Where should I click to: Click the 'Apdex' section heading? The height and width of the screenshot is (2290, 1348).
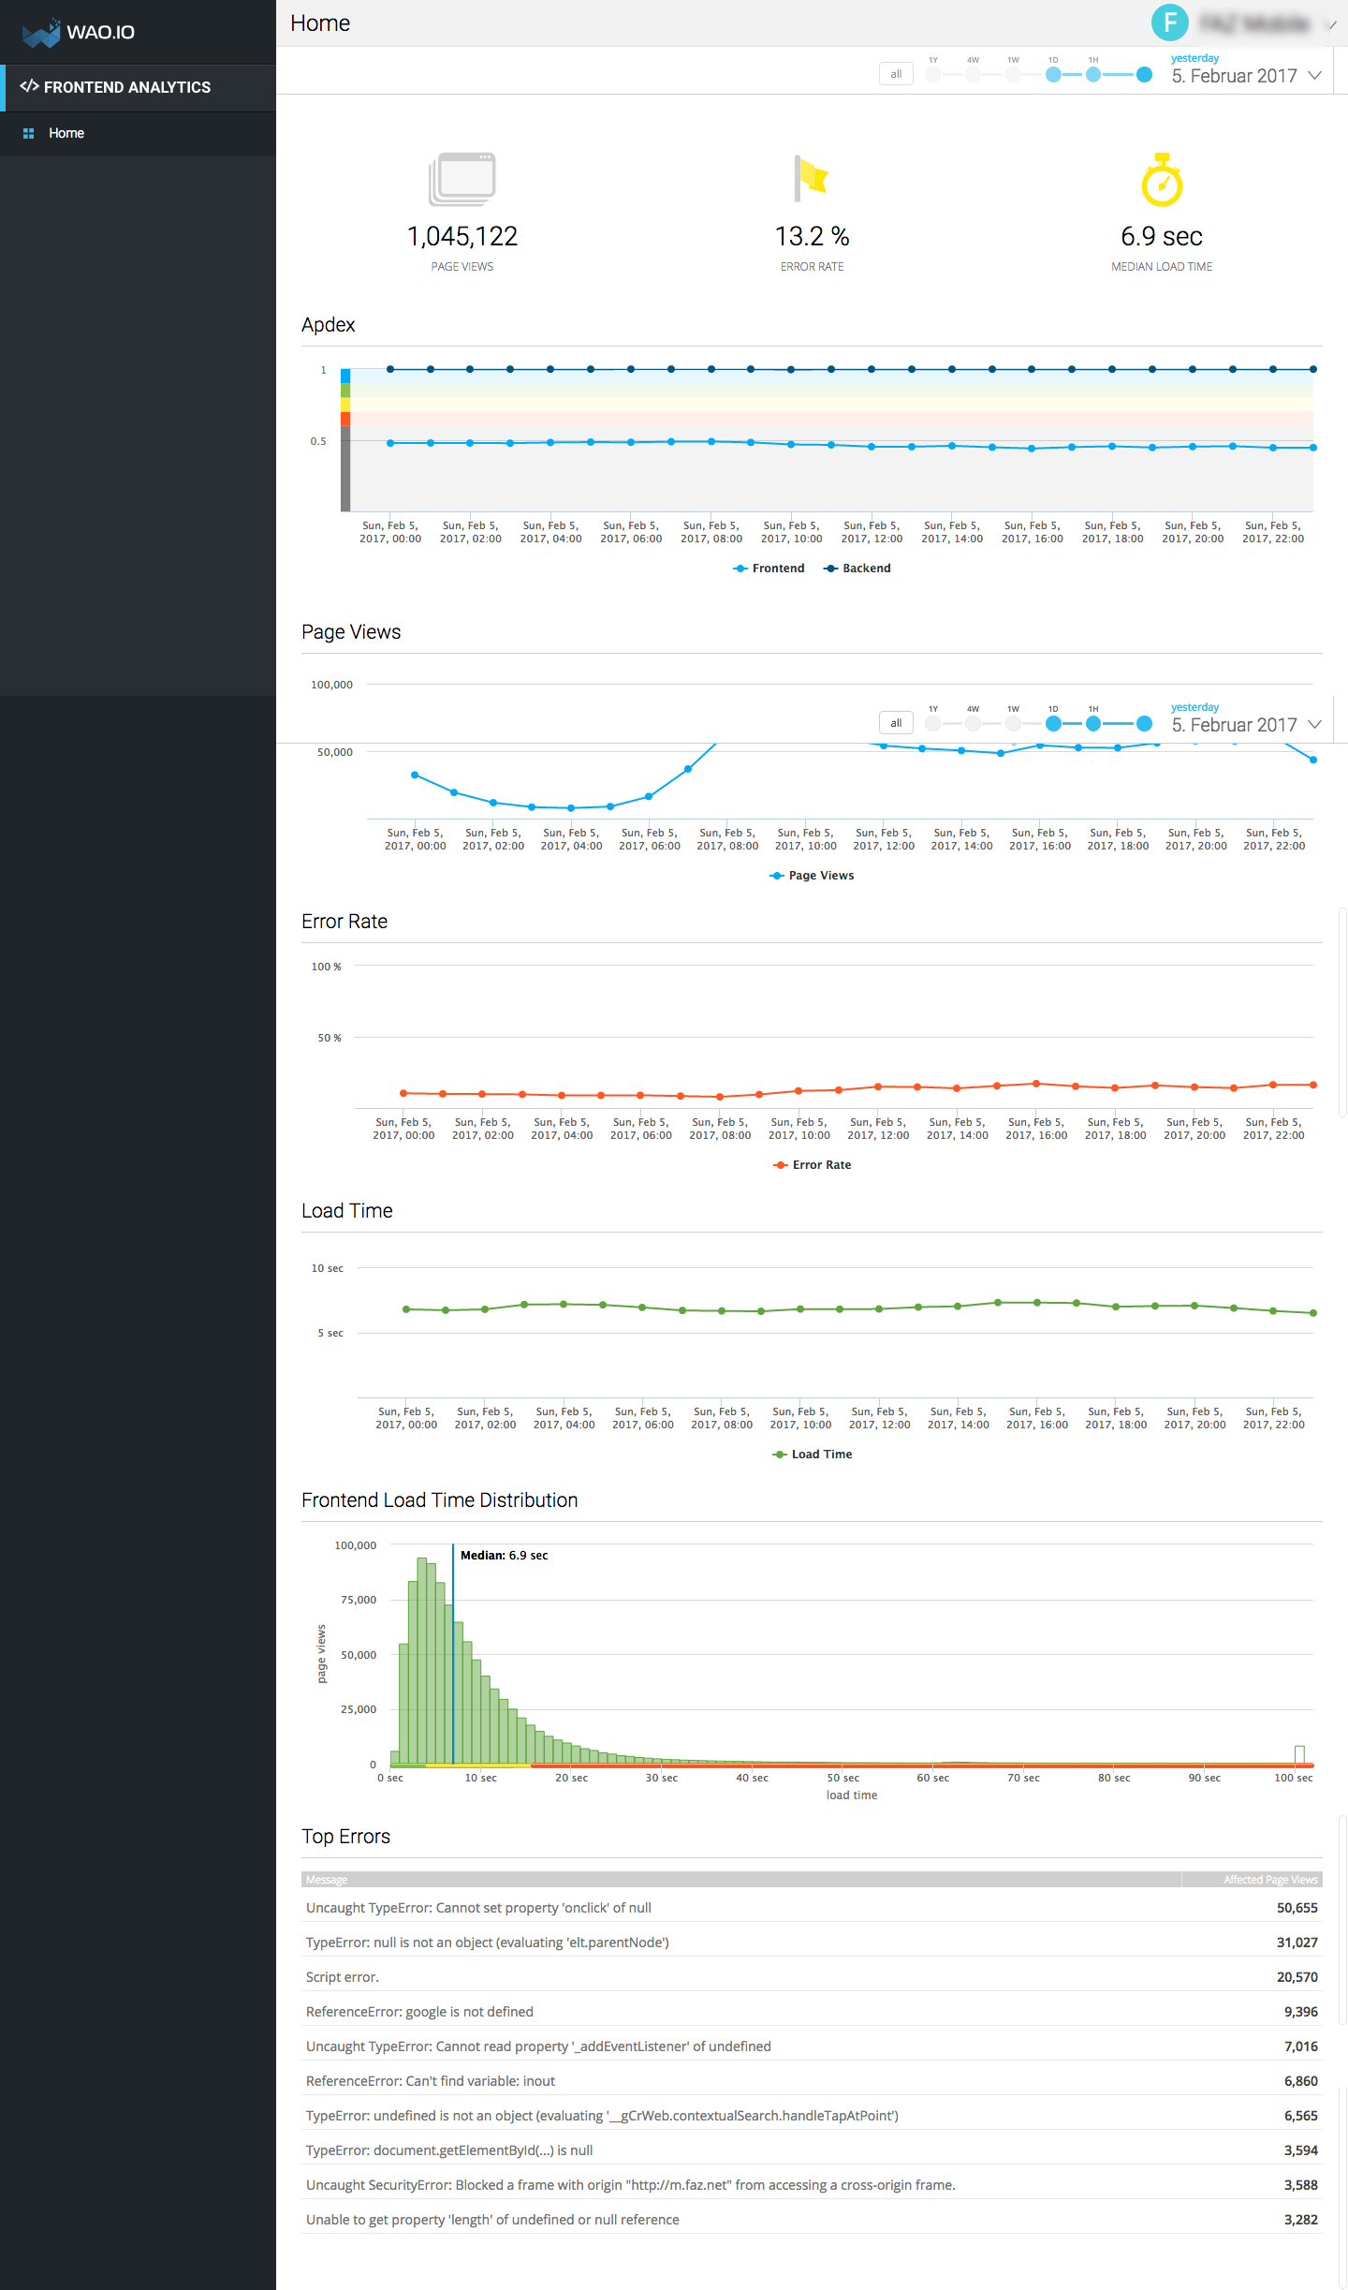(328, 325)
